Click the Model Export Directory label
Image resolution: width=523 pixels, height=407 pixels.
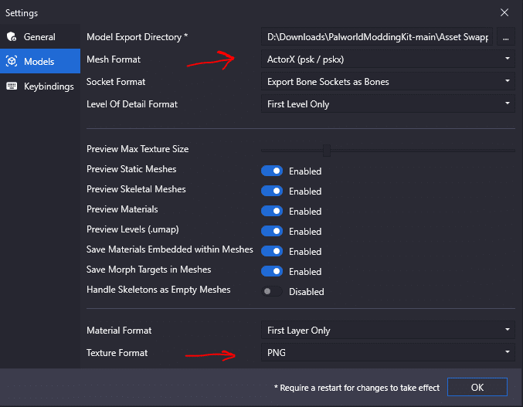tap(137, 37)
